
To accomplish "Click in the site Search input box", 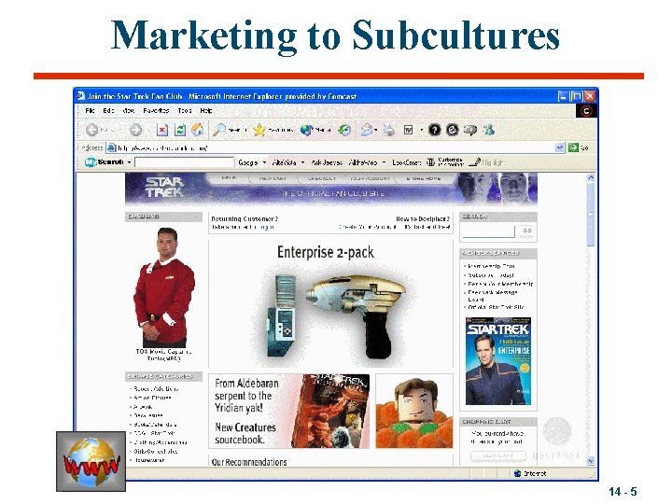I will [489, 231].
